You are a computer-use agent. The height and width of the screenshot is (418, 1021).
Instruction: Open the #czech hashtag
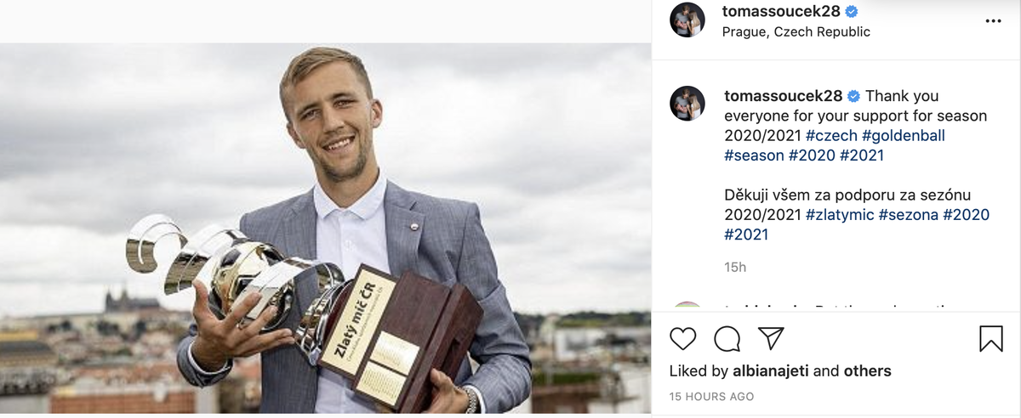pos(831,135)
